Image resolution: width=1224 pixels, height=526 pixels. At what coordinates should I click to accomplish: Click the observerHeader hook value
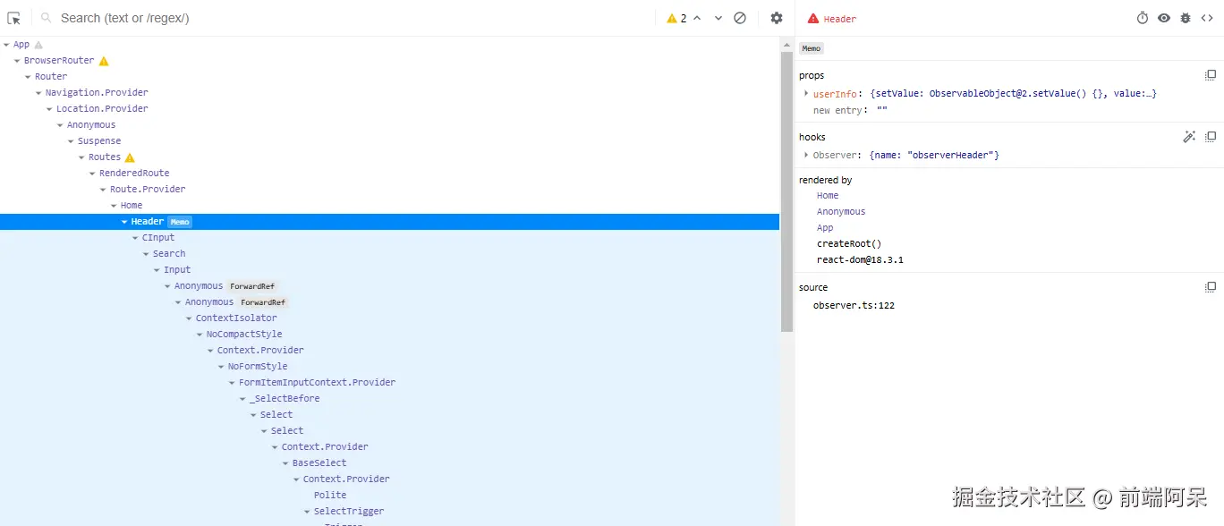coord(934,155)
